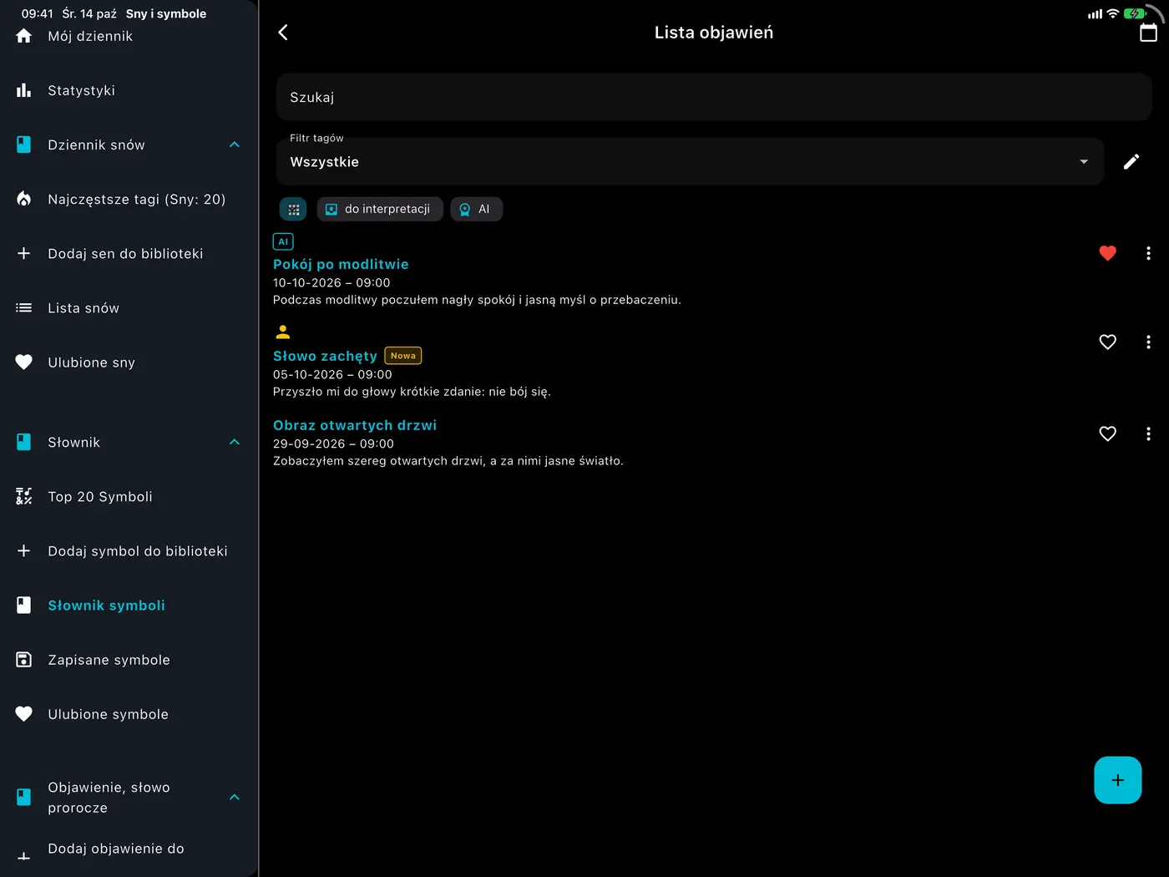Unfavorite Pokój po modlitwie via red heart
This screenshot has width=1169, height=877.
point(1107,253)
